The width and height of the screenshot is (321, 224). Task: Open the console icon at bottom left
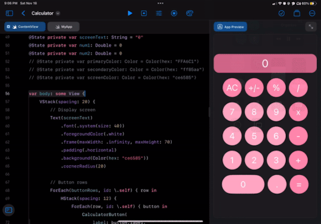[8, 210]
